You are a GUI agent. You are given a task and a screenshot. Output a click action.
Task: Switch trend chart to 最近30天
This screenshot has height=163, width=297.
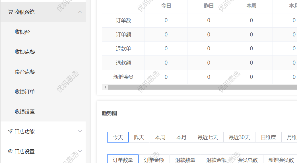[x=239, y=137]
